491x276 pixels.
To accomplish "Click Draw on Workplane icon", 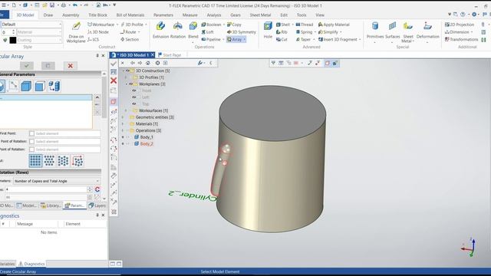I will (x=76, y=26).
